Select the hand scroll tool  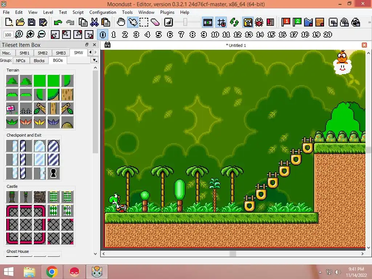[x=121, y=22]
